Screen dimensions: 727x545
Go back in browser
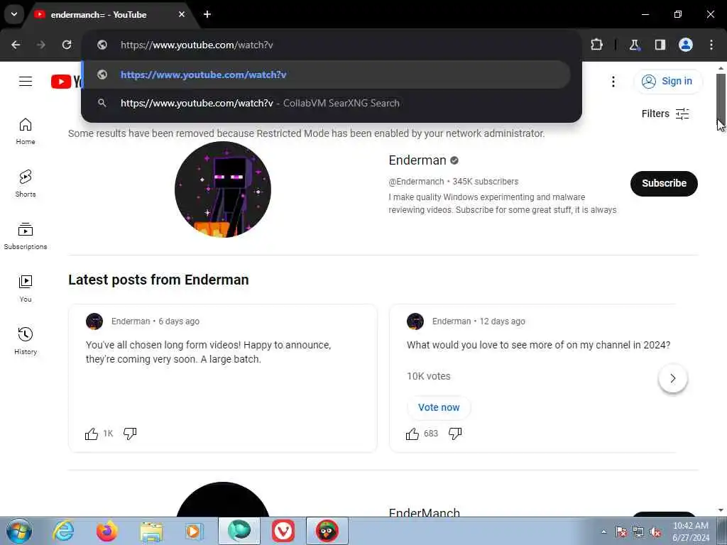[16, 45]
